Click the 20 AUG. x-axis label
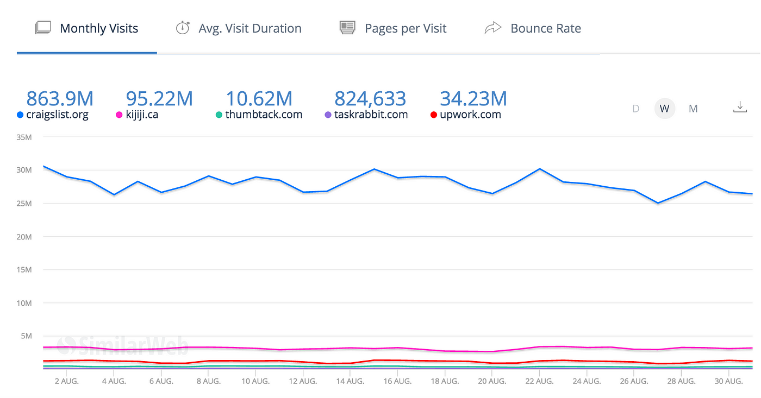 click(x=491, y=381)
